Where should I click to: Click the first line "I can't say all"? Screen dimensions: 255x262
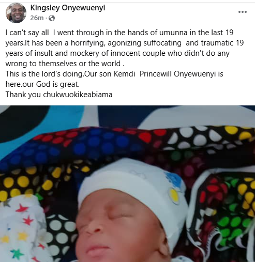pos(119,33)
